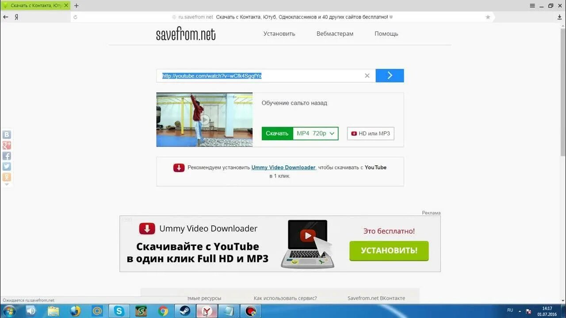Screen dimensions: 566x318
Task: Click green Скачать download button
Action: coord(277,133)
